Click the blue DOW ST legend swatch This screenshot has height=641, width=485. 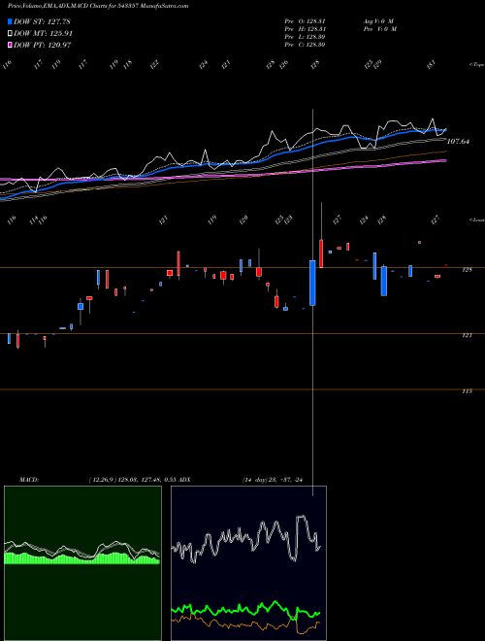point(11,21)
